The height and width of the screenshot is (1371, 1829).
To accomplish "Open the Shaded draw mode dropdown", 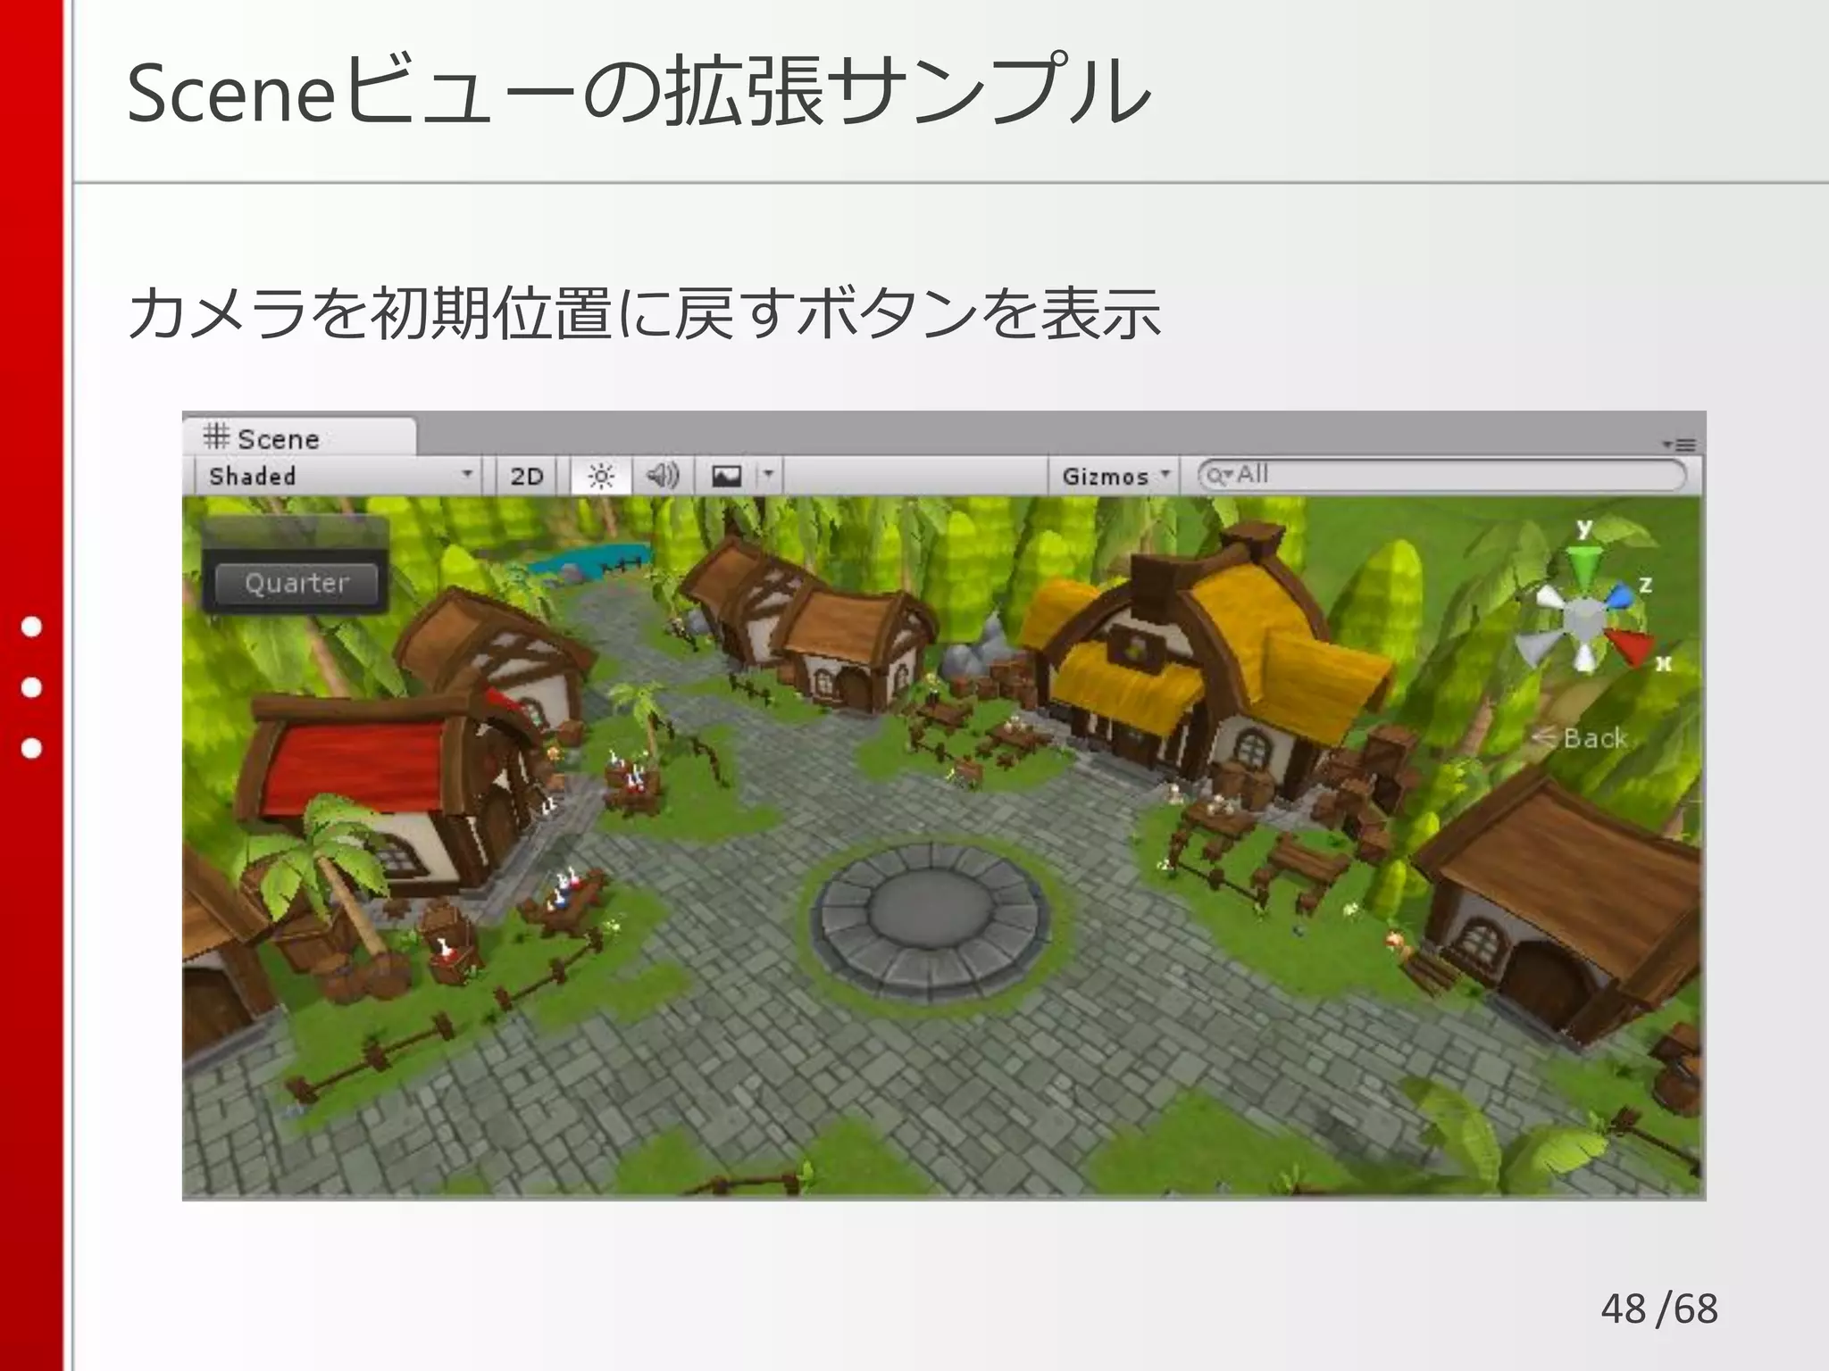I will 339,476.
